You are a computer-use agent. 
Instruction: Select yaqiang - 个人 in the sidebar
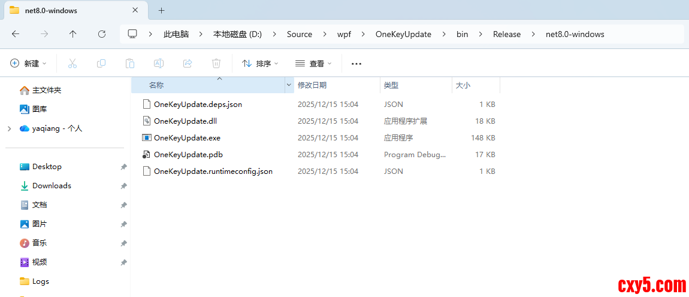[x=51, y=128]
